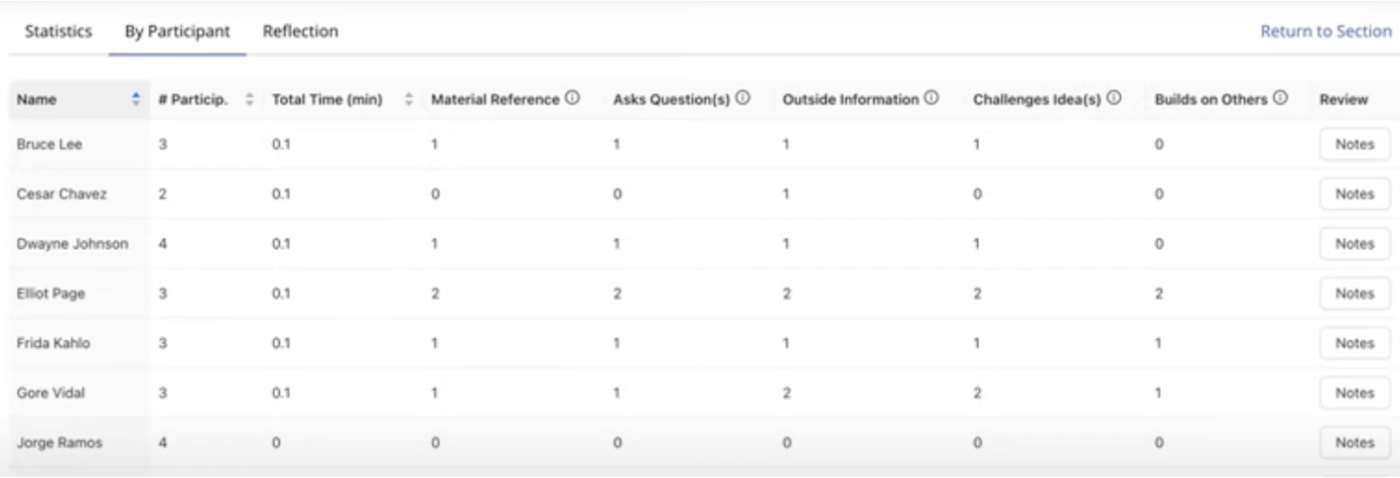The width and height of the screenshot is (1400, 478).
Task: Sort by # Particip. column arrows
Action: [x=249, y=99]
